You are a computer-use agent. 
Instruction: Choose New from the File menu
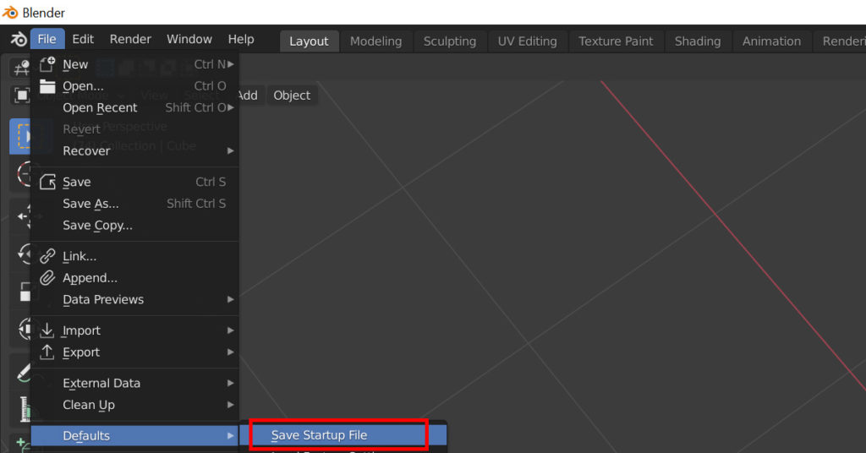click(x=134, y=64)
